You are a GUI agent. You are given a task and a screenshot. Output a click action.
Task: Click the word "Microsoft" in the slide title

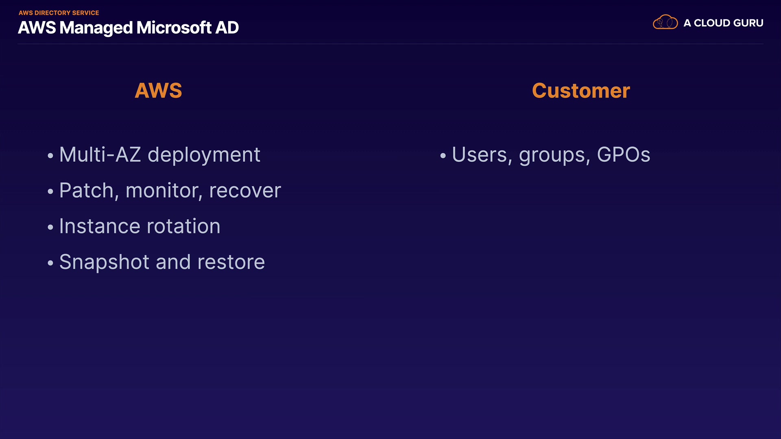174,28
